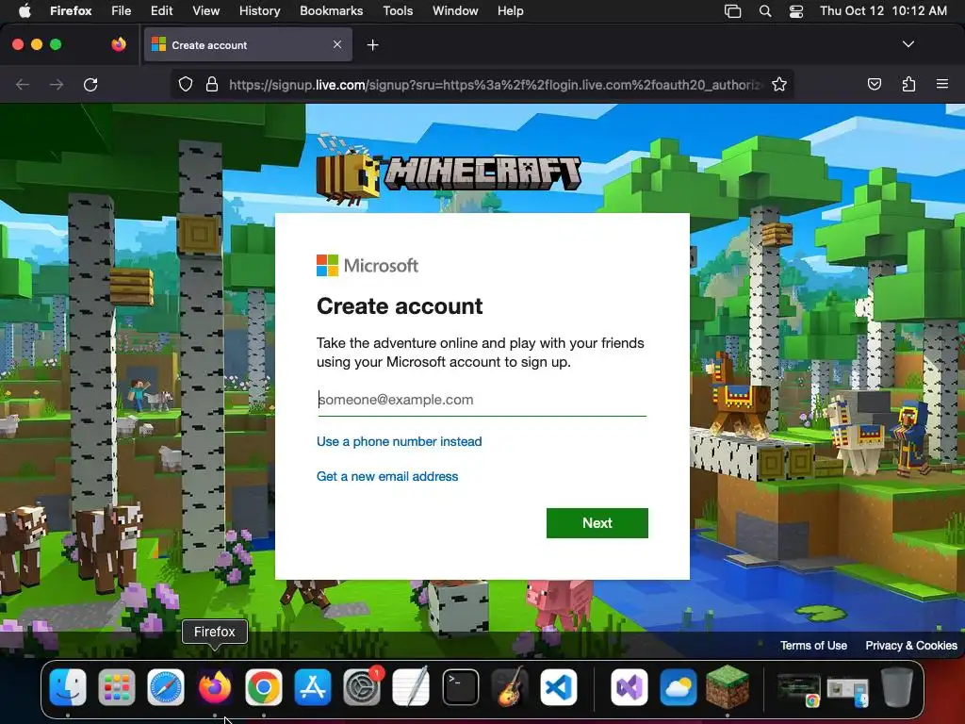This screenshot has width=965, height=724.
Task: Open the Bookmarks menu
Action: click(x=331, y=10)
